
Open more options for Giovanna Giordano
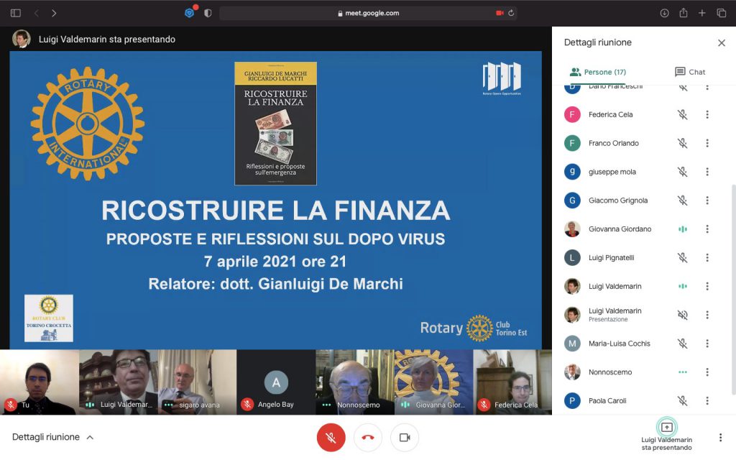707,229
